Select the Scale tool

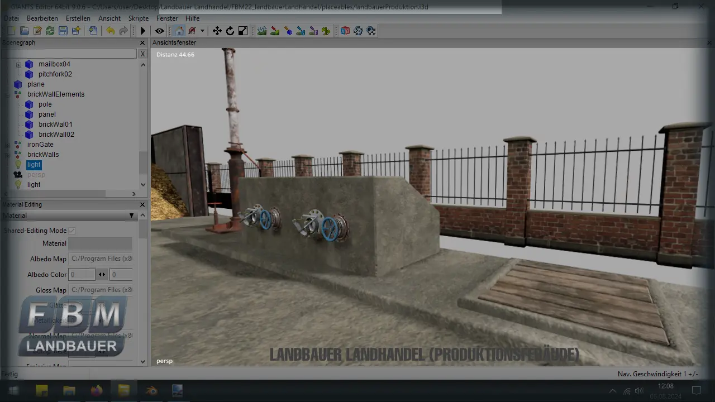click(242, 31)
